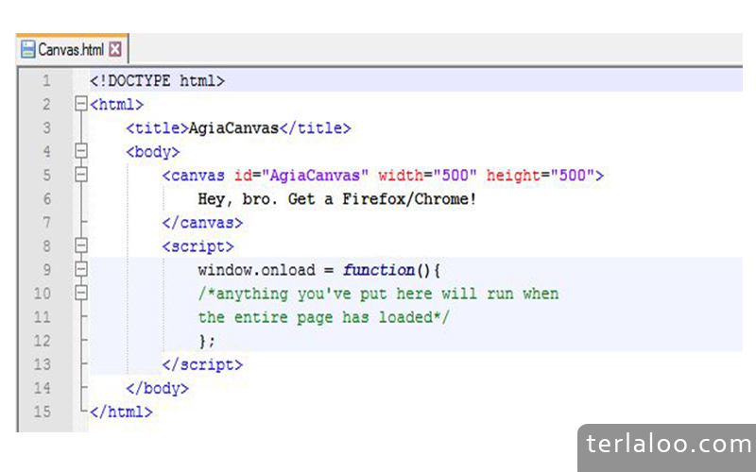Click the closing </html> tag
The width and height of the screenshot is (756, 472).
tap(121, 412)
